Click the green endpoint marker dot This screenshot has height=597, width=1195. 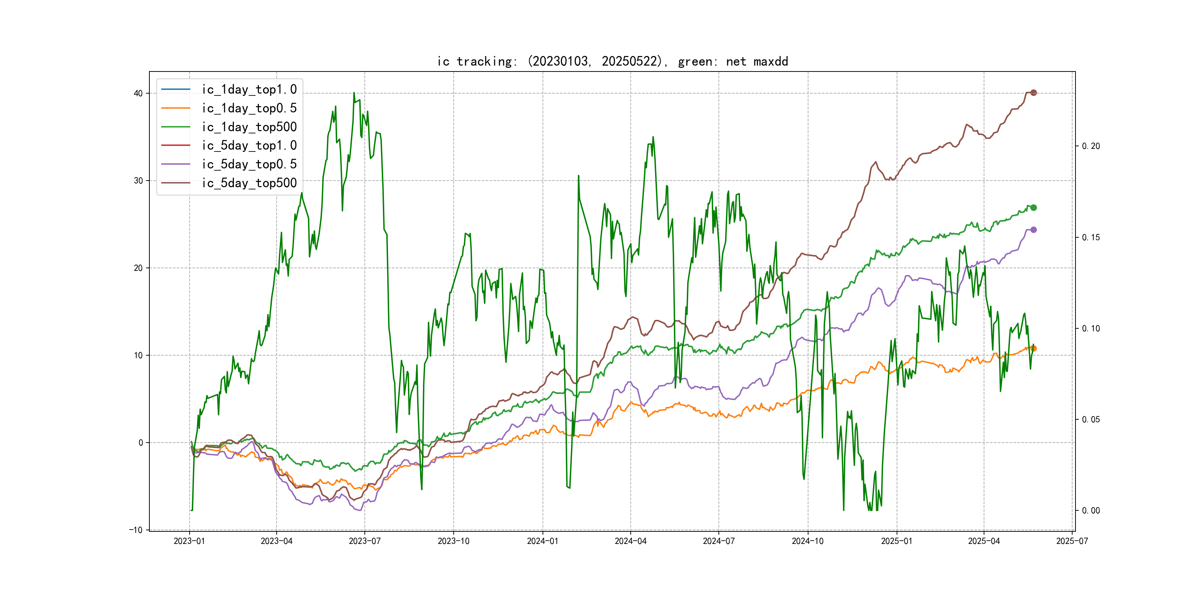1033,207
